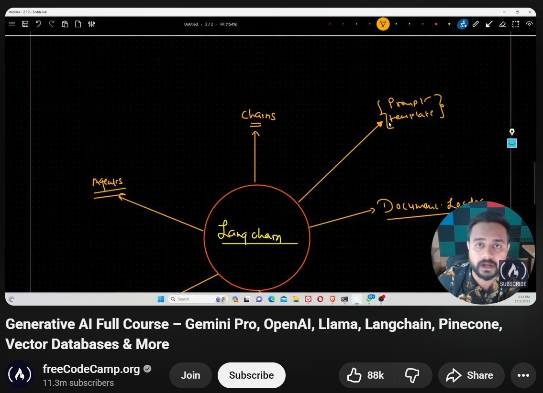543x393 pixels.
Task: Click the SUBSCRIBE watermark on the video
Action: [513, 274]
